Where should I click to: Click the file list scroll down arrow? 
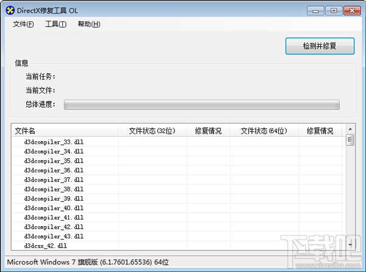tap(350, 245)
